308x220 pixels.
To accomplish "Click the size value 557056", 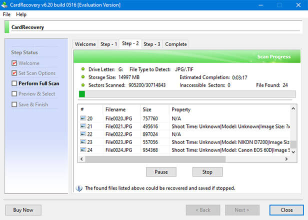I will pyautogui.click(x=150, y=142).
